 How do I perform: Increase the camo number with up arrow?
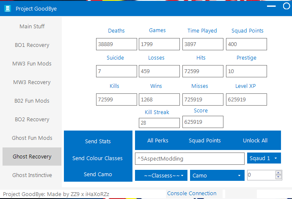pyautogui.click(x=278, y=173)
